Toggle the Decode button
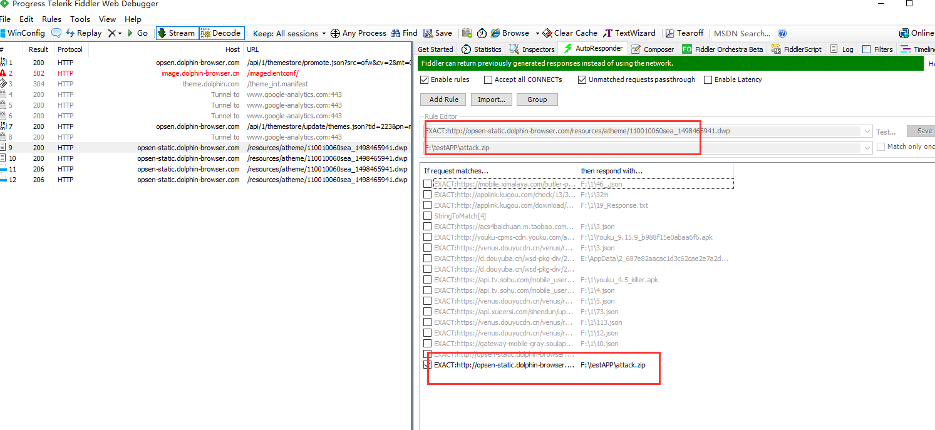The image size is (935, 430). pos(221,33)
